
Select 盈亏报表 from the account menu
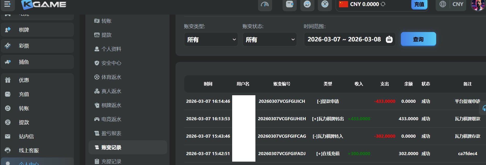(111, 133)
